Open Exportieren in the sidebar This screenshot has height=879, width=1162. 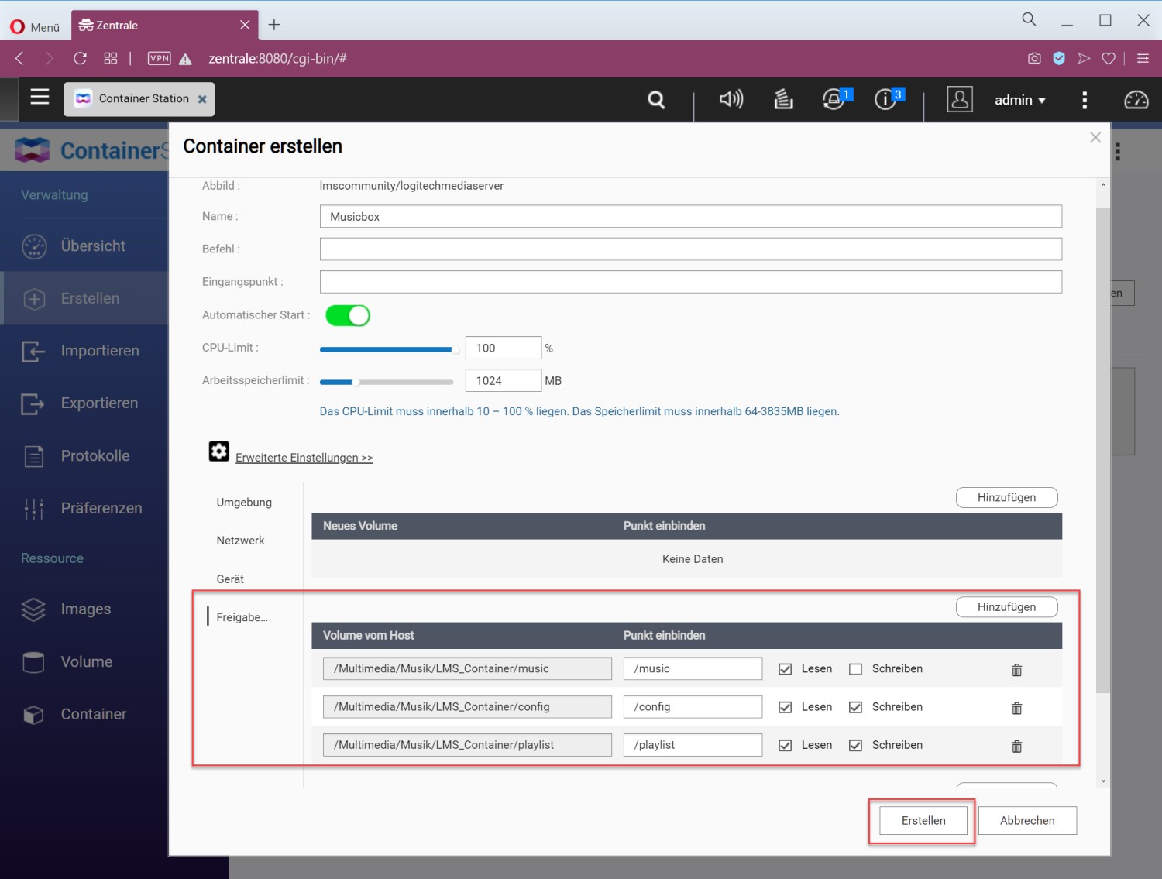click(84, 403)
